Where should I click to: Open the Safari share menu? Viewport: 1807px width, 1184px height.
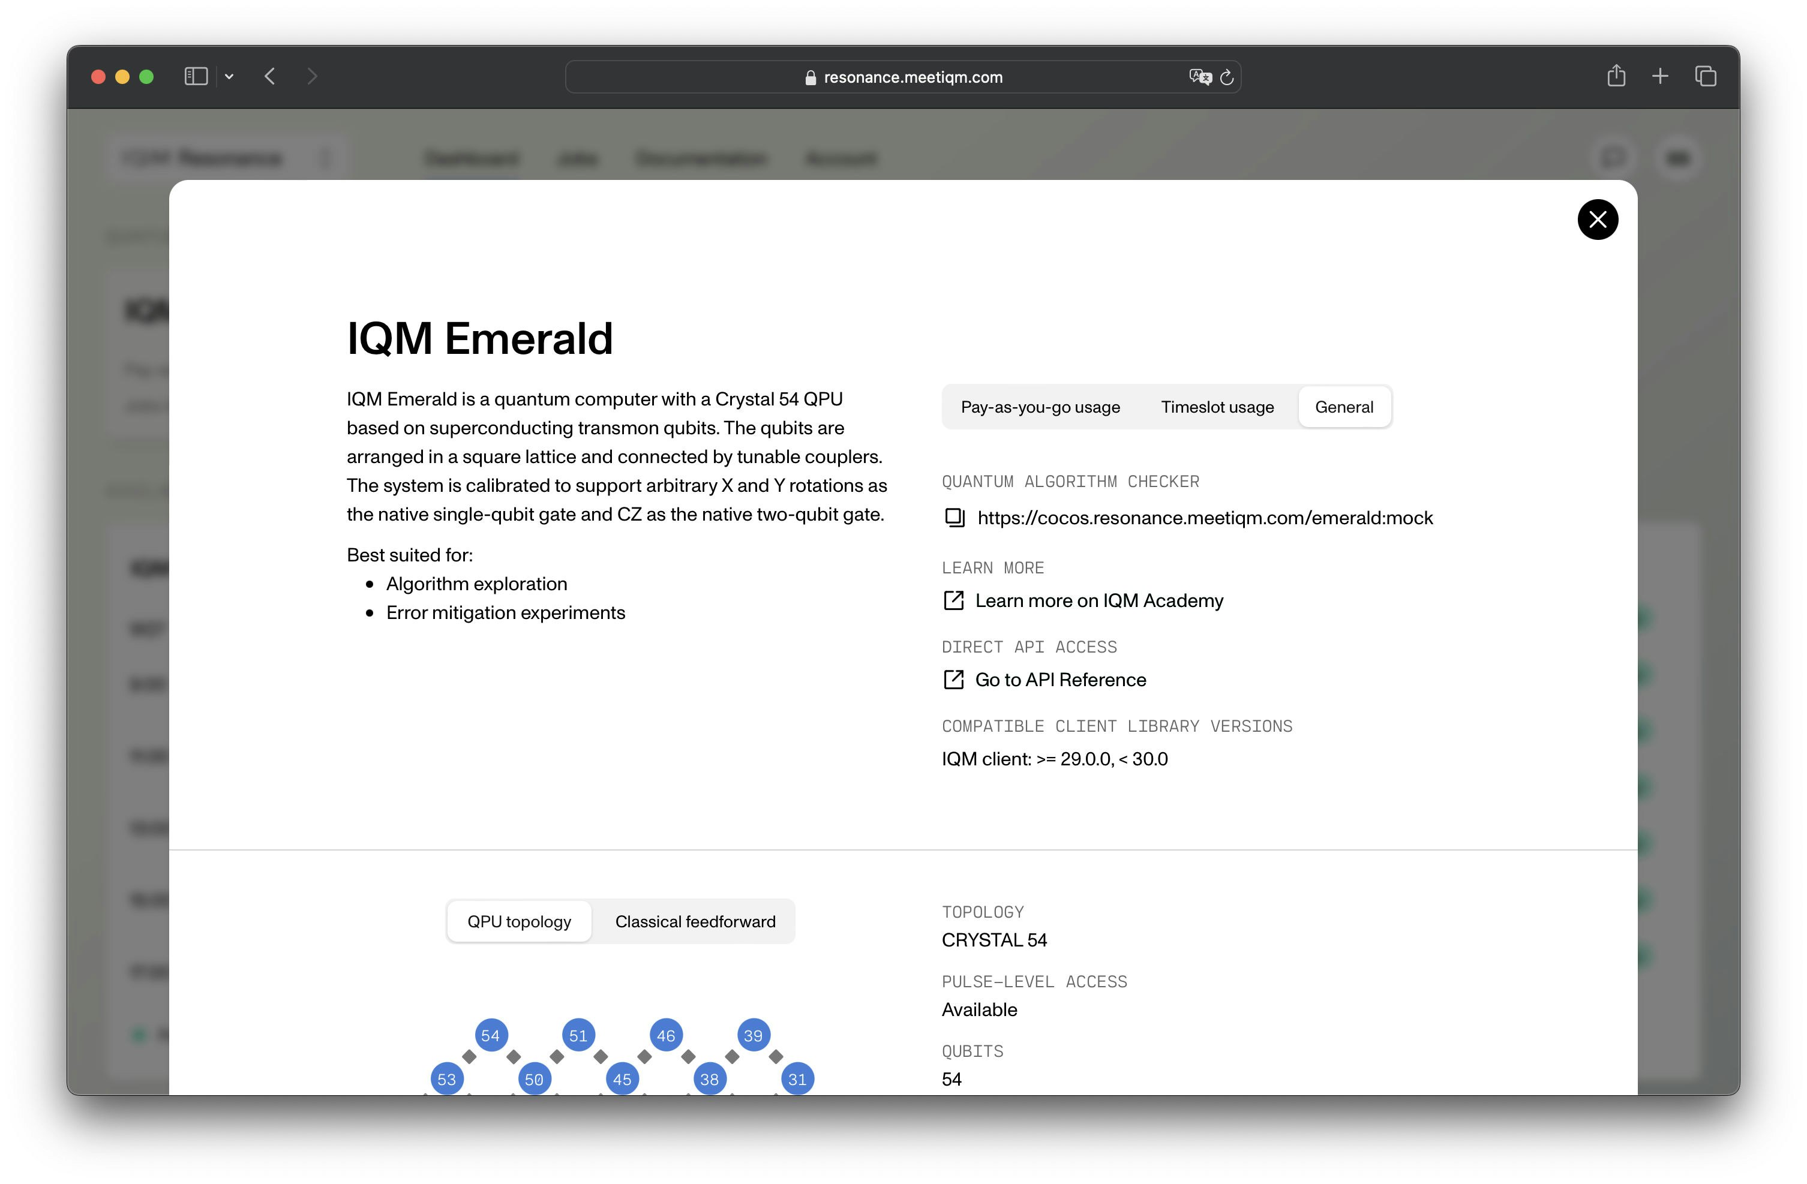pos(1616,76)
